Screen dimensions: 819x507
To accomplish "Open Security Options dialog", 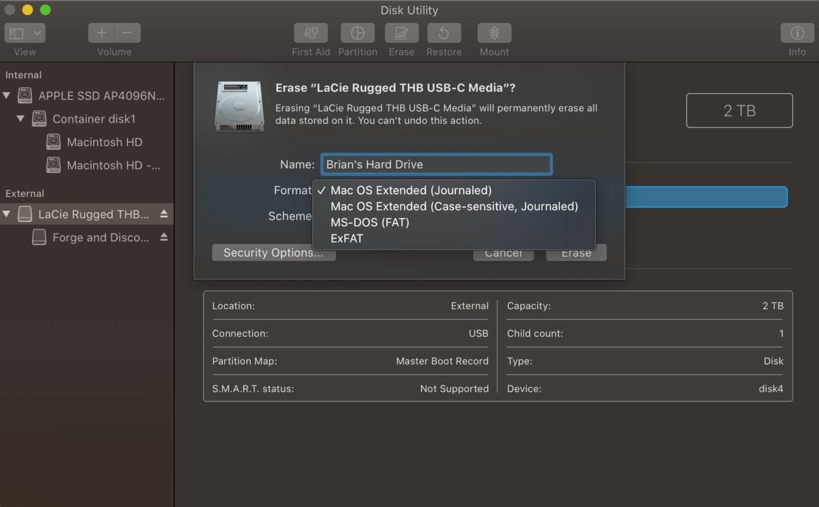I will [273, 252].
